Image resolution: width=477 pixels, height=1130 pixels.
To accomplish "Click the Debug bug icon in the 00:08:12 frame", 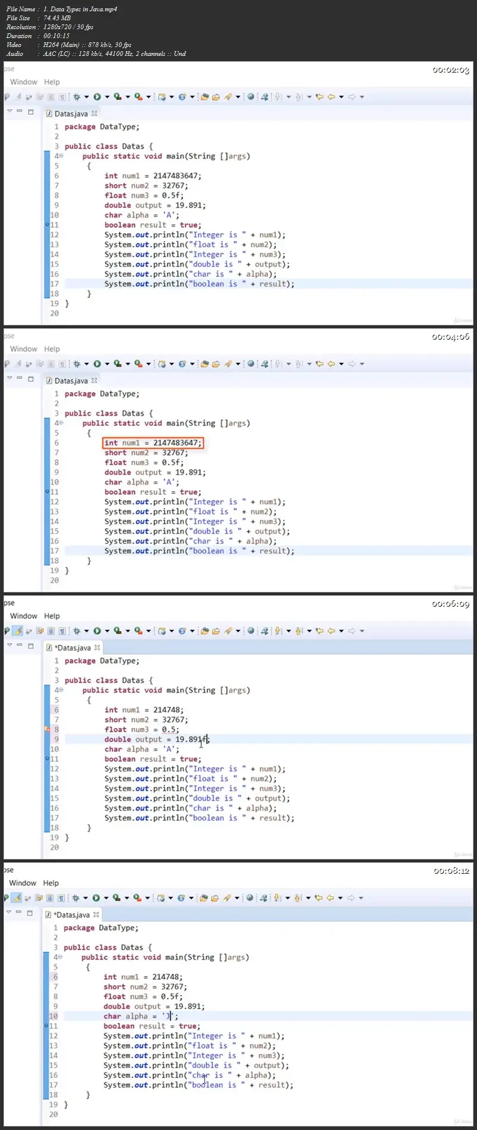I will click(75, 897).
